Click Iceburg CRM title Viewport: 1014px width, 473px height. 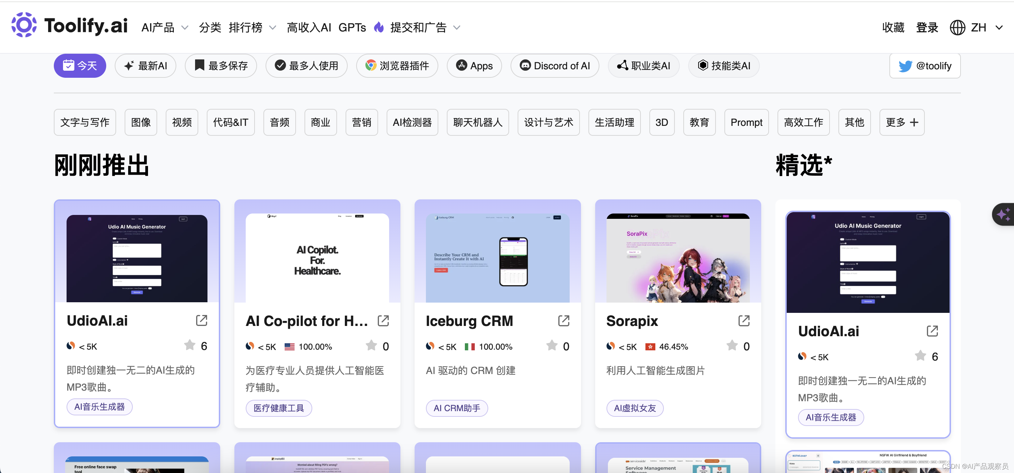pyautogui.click(x=469, y=321)
